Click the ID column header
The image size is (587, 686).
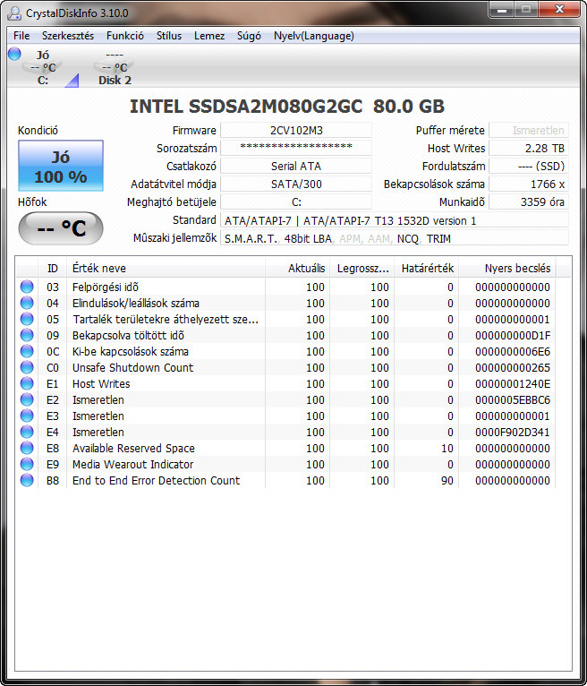[53, 268]
